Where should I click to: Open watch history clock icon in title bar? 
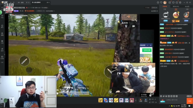pos(158,2)
